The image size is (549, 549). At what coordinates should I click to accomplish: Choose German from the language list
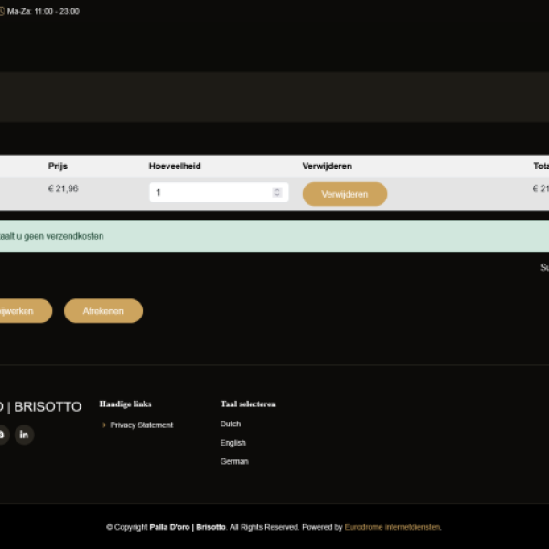pyautogui.click(x=234, y=462)
